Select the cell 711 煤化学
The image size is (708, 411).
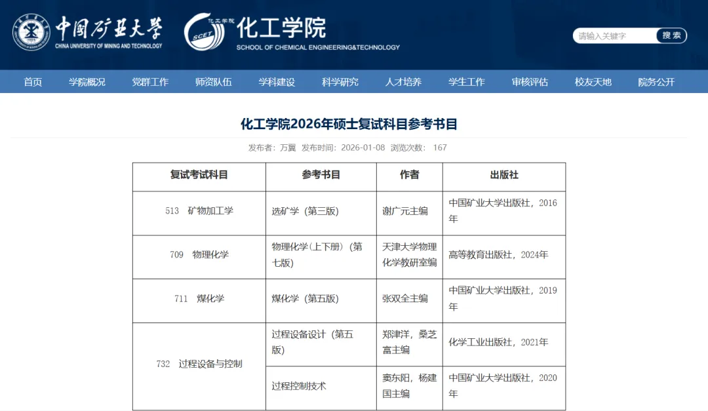click(x=199, y=301)
